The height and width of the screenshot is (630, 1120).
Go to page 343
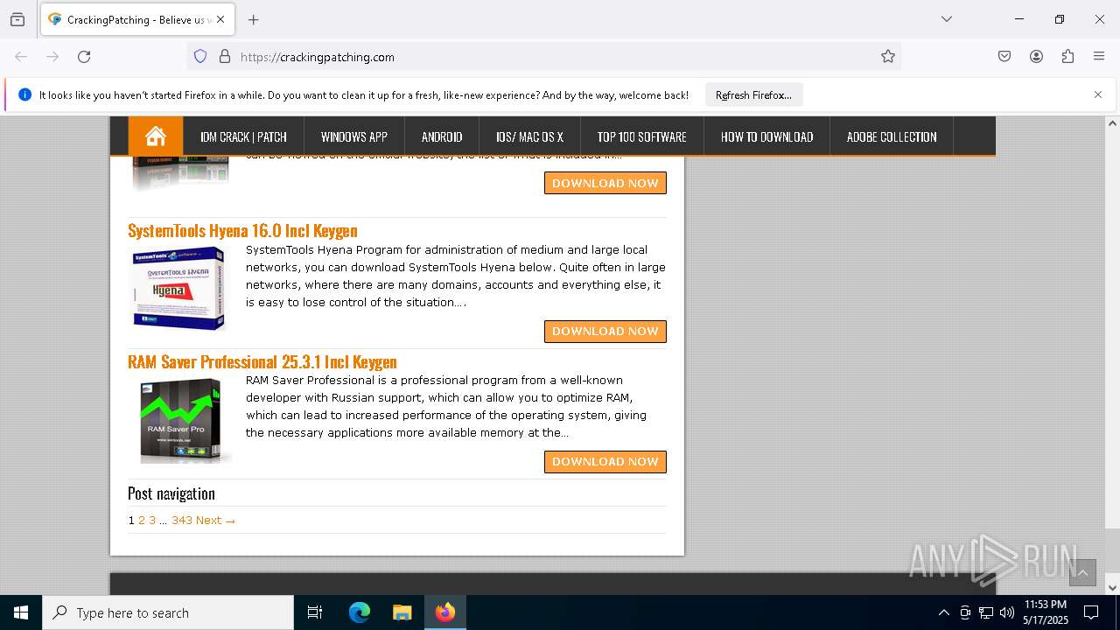(182, 520)
